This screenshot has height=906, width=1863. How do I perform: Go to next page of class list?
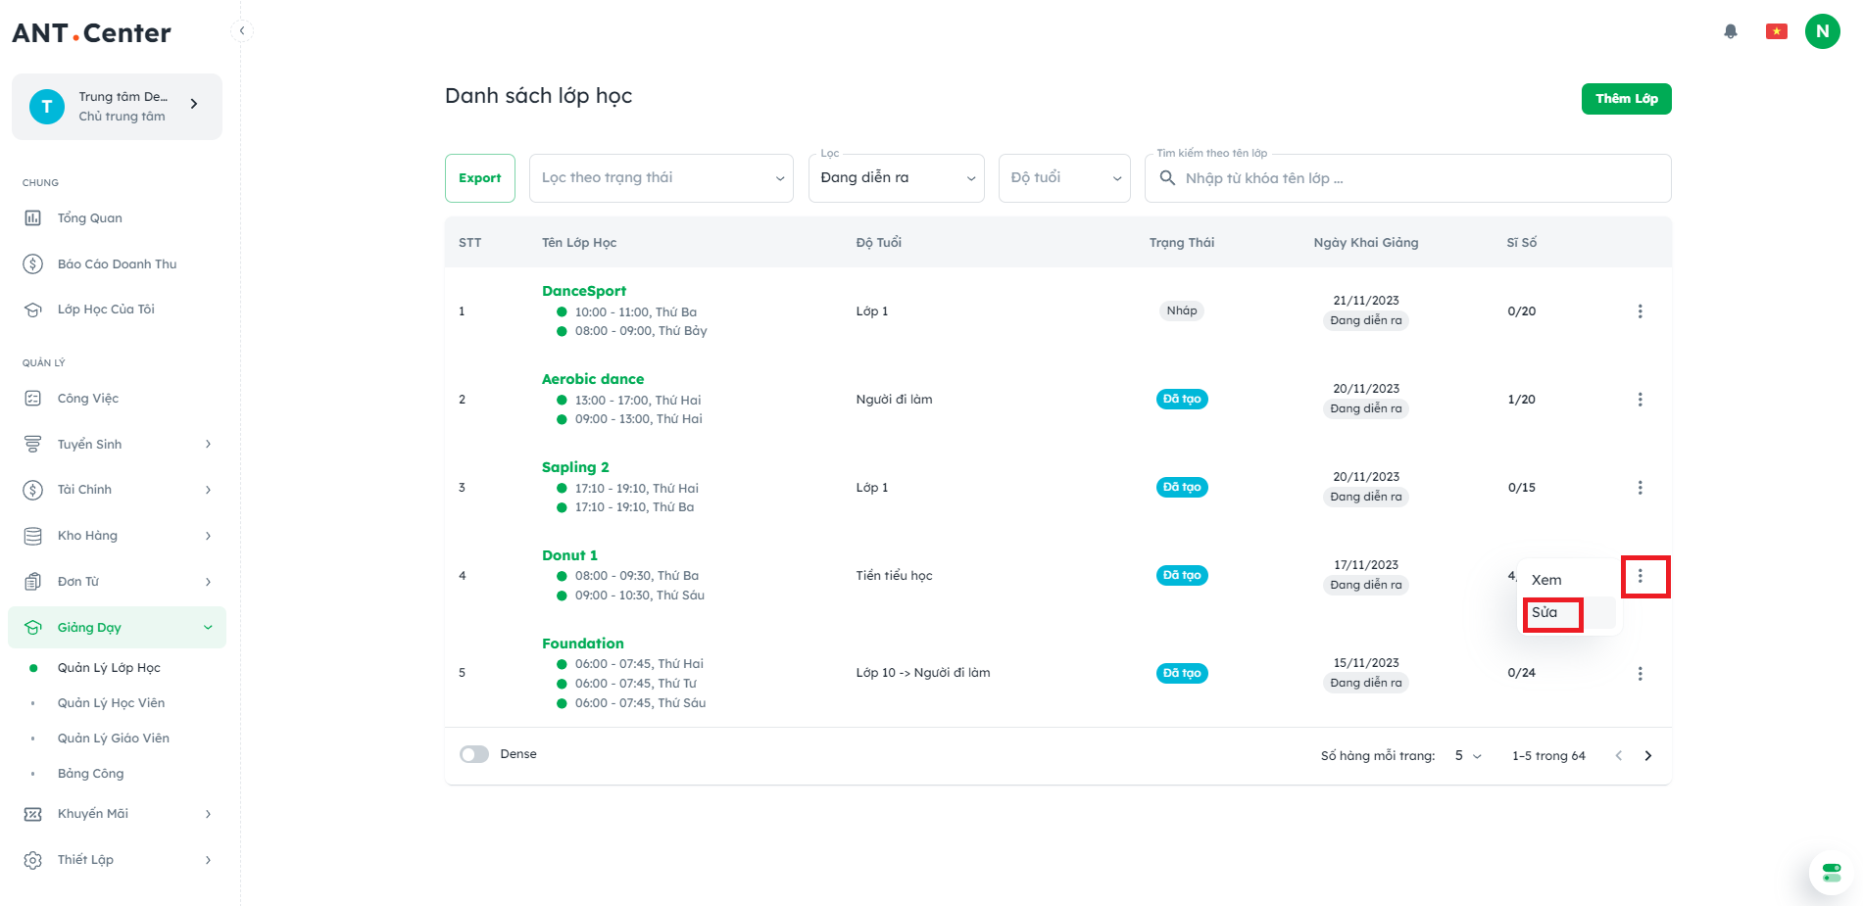[x=1648, y=755]
